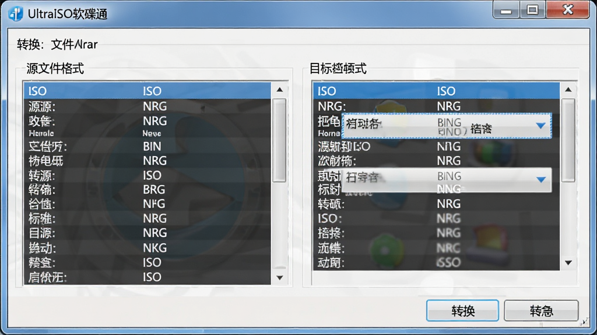Select the NFG row in source list
The image size is (597, 335).
pyautogui.click(x=148, y=204)
